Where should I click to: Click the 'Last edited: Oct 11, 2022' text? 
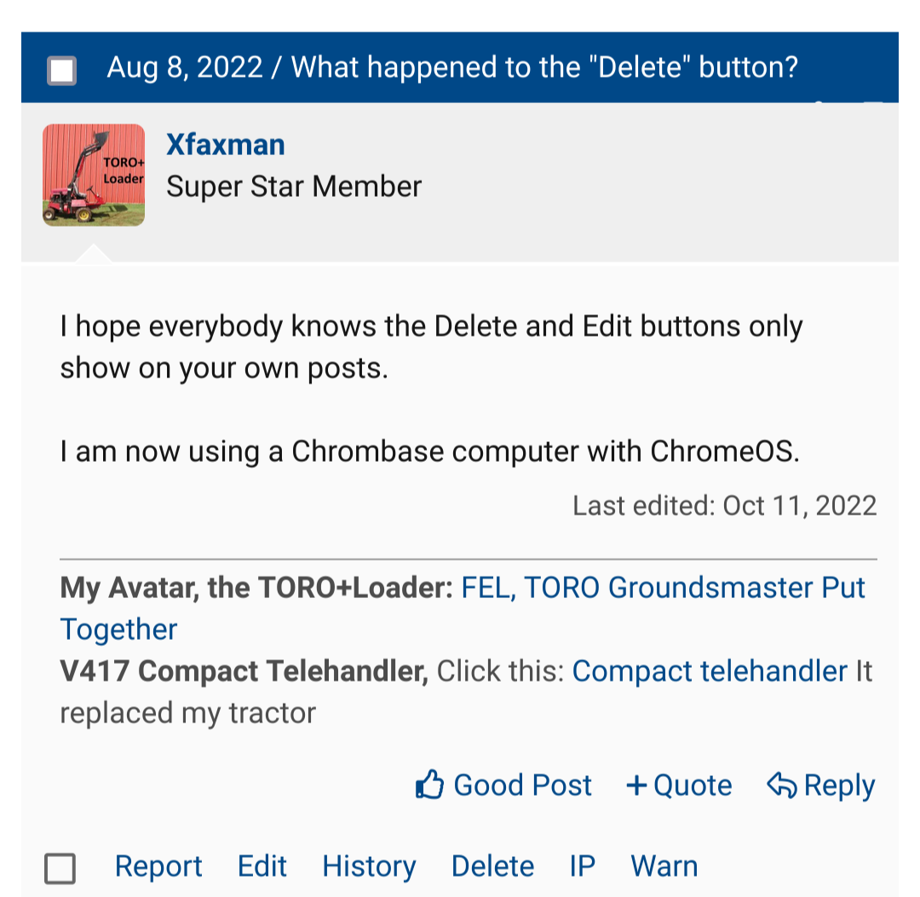pyautogui.click(x=724, y=505)
